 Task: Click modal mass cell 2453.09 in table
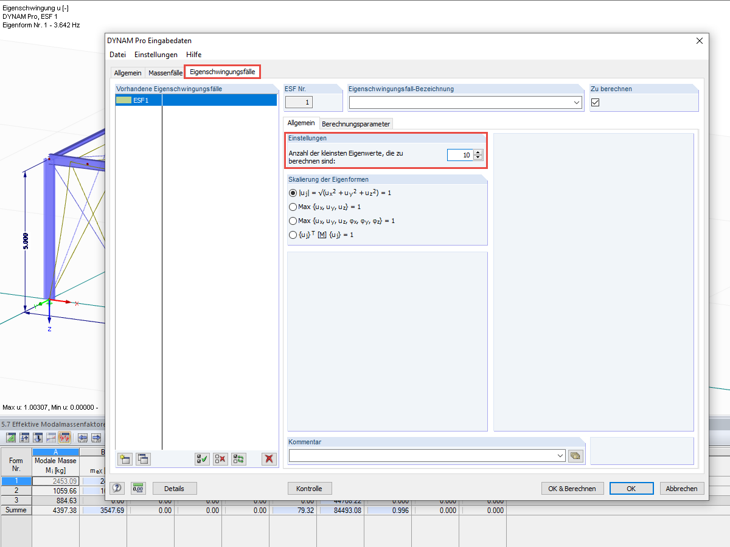[x=55, y=481]
